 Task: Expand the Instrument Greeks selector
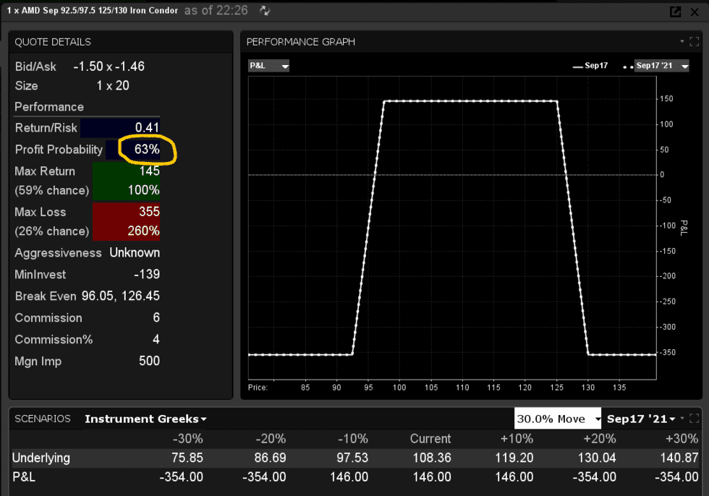145,419
